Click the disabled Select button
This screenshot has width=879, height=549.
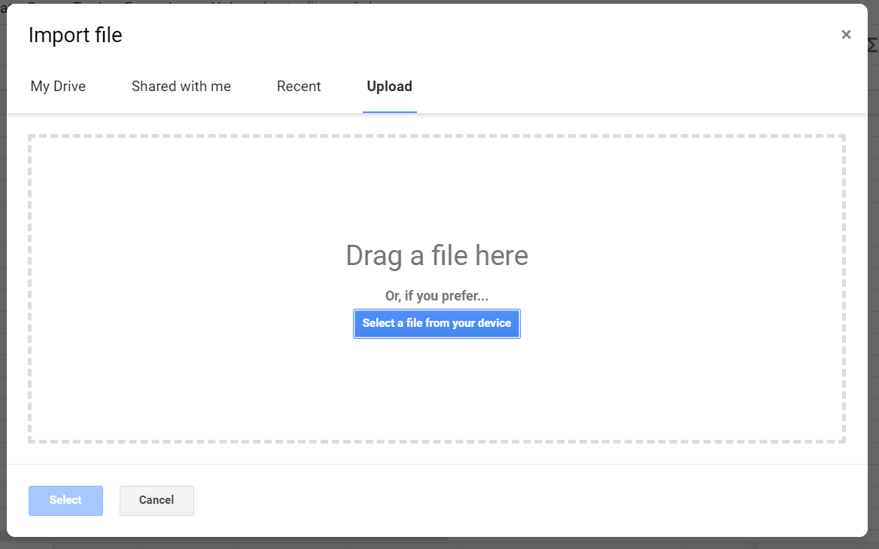click(65, 500)
